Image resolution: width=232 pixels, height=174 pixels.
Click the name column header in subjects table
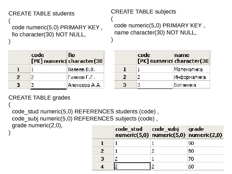point(191,58)
